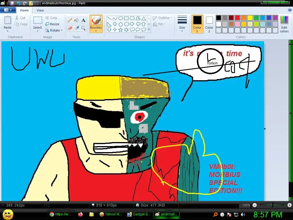Choose the Cloud callout shape
Viewport: 293px width, 220px height.
[144, 30]
